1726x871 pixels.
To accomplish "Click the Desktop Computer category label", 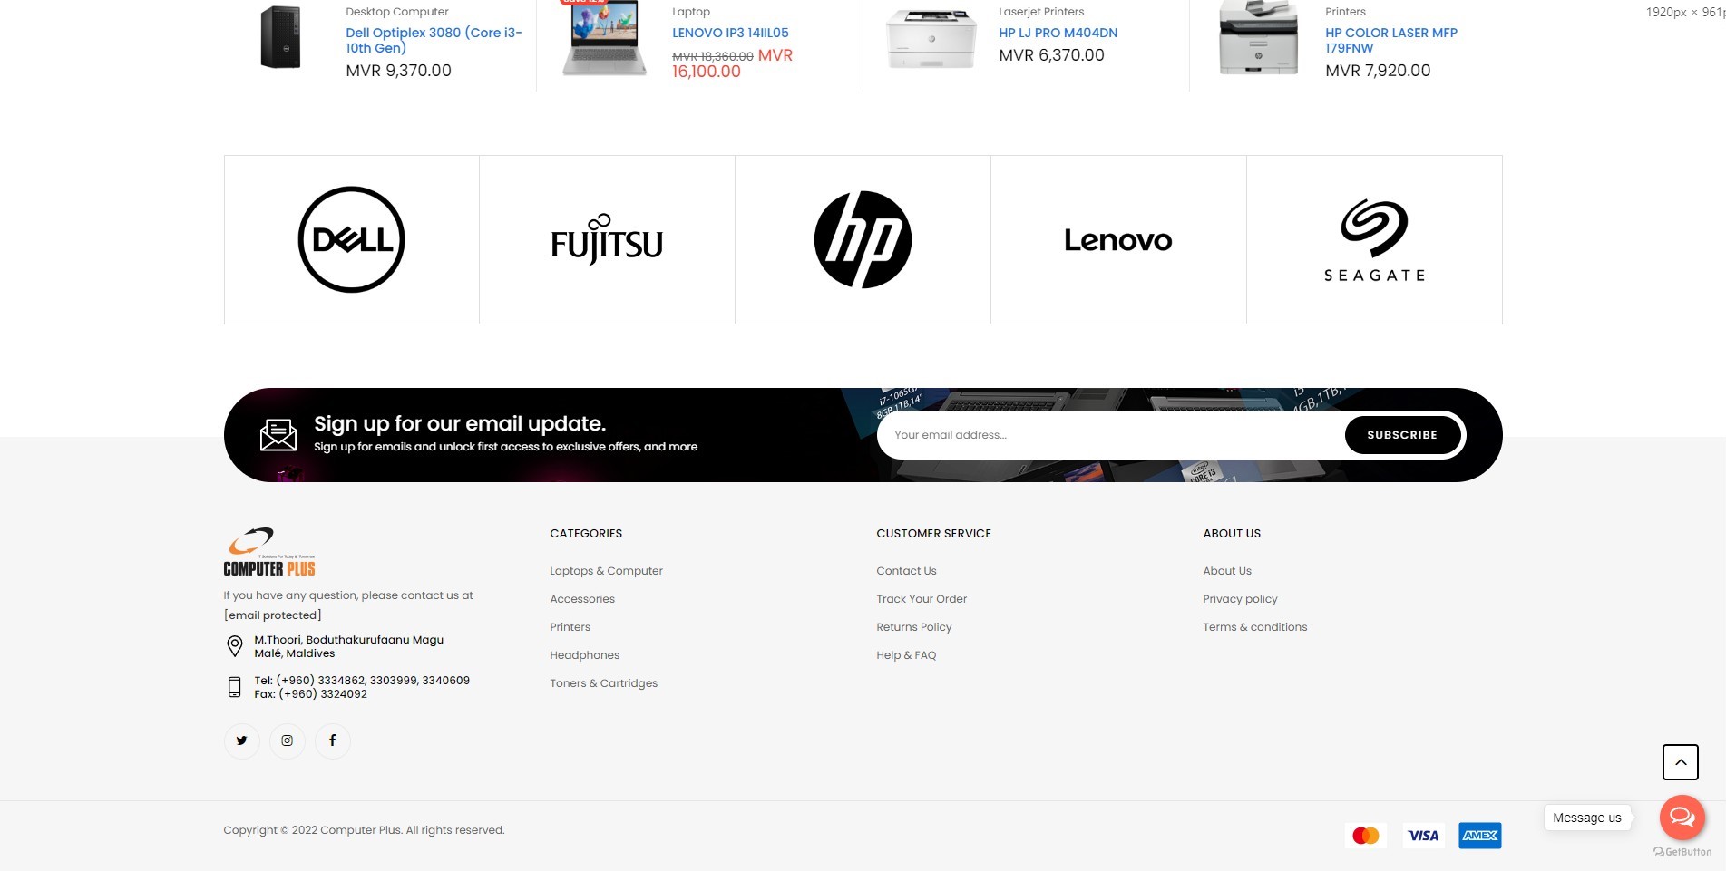I will [x=397, y=12].
